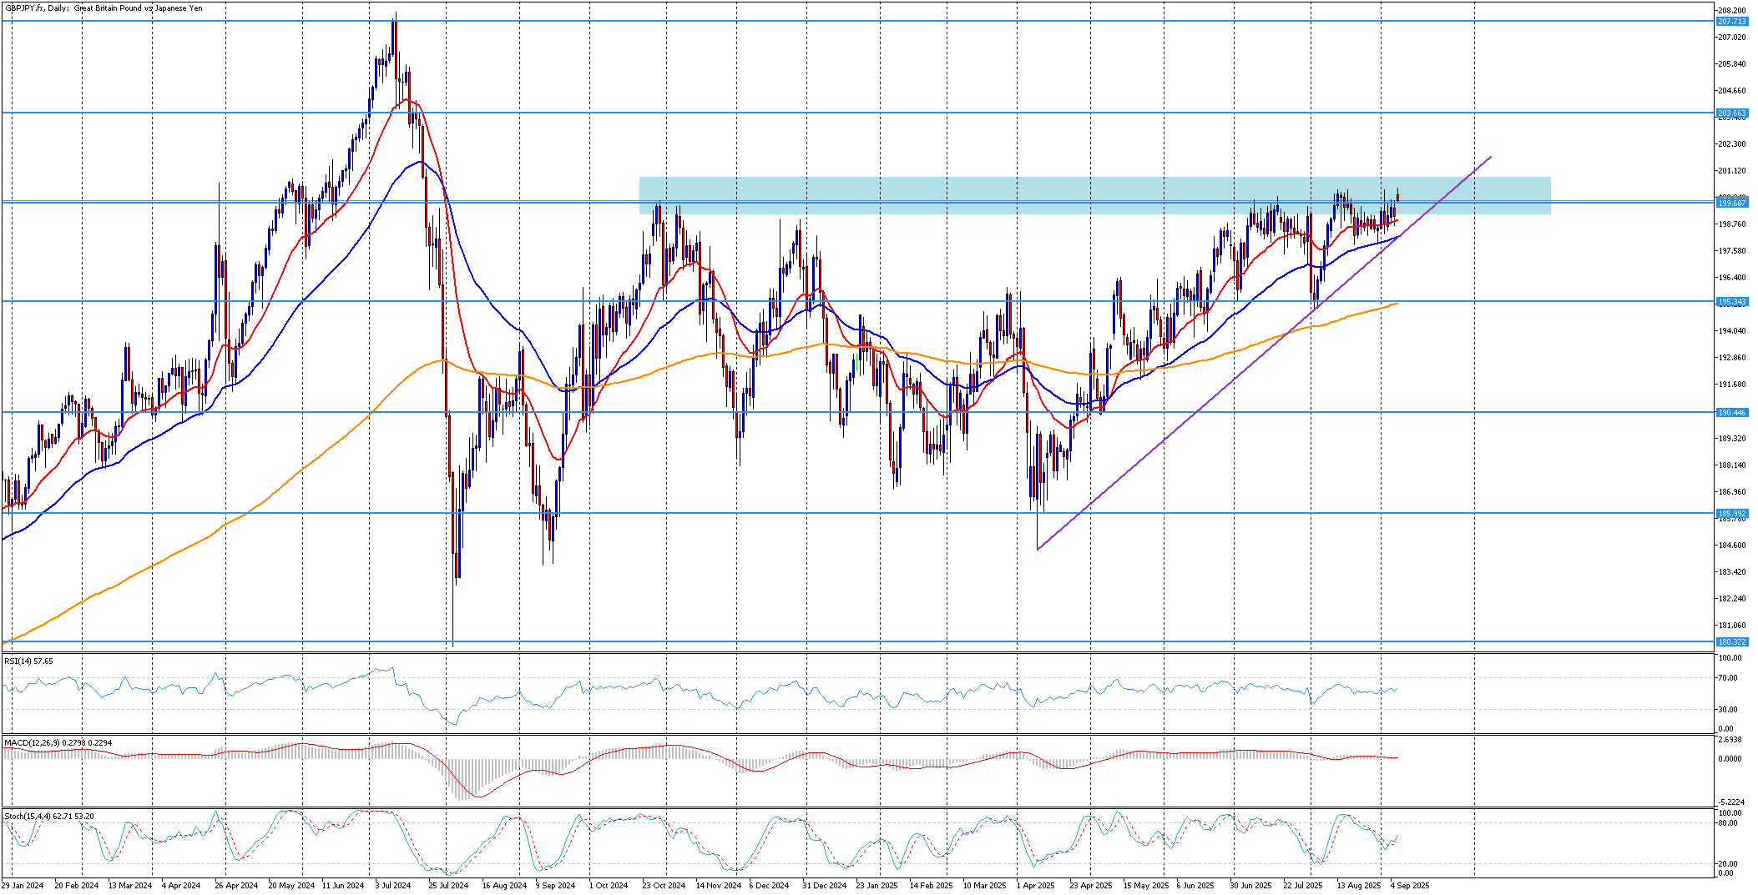Select the 190.446 price level label
Viewport: 1758px width, 895px height.
tap(1731, 413)
